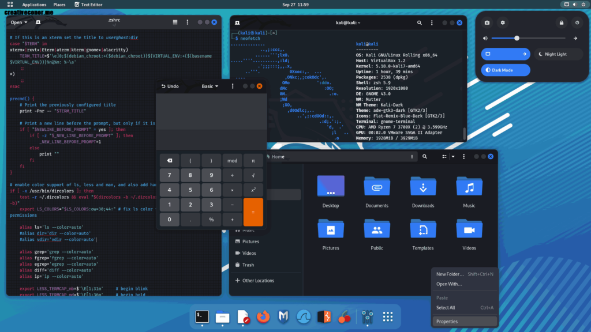The width and height of the screenshot is (591, 332).
Task: Open system settings gear in quick settings
Action: point(503,22)
